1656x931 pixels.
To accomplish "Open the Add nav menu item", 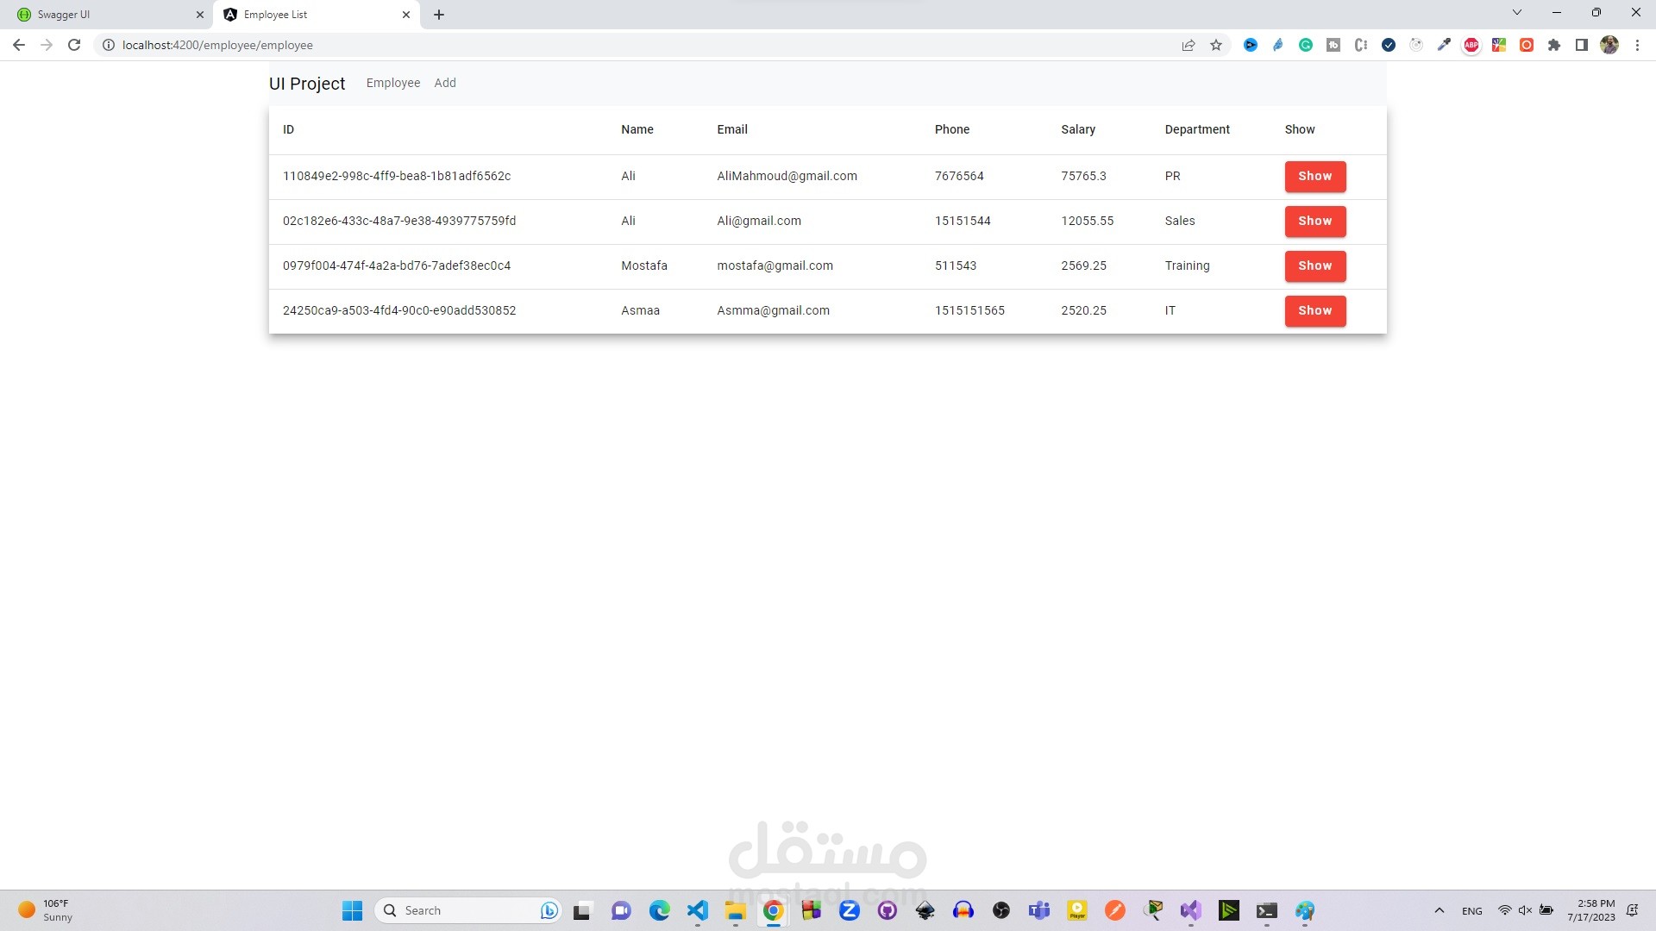I will [445, 83].
